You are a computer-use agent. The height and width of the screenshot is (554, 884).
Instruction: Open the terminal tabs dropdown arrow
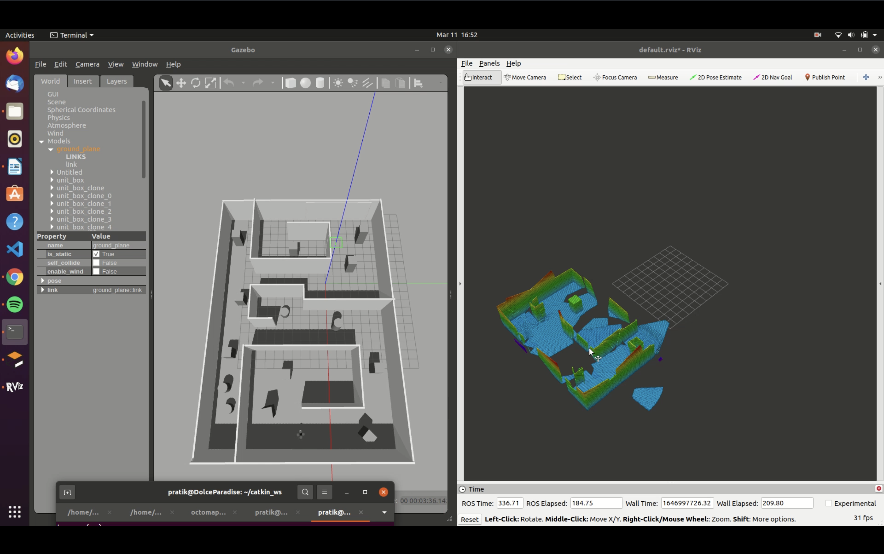coord(384,512)
